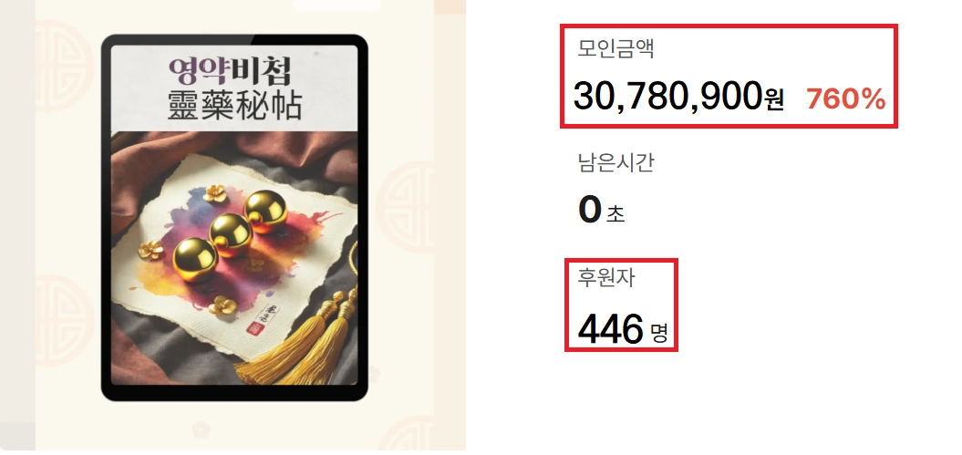Click the 모인금액 label
Image resolution: width=962 pixels, height=455 pixels.
click(x=616, y=48)
